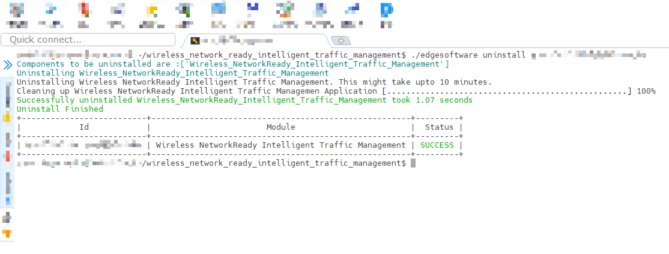Click the ./edgesoftware uninstall command text
The width and height of the screenshot is (669, 254).
point(470,55)
